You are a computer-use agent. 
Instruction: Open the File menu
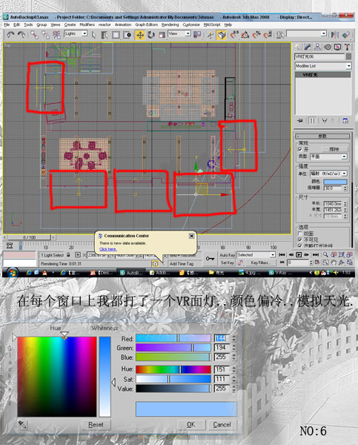(7, 24)
